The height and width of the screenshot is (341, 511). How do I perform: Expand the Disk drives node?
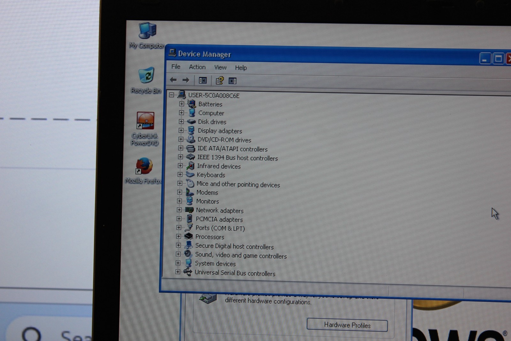(x=181, y=122)
